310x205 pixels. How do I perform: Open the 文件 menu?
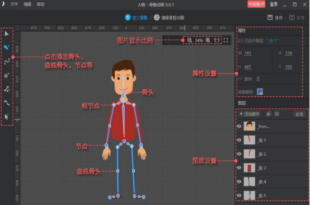tap(14, 4)
